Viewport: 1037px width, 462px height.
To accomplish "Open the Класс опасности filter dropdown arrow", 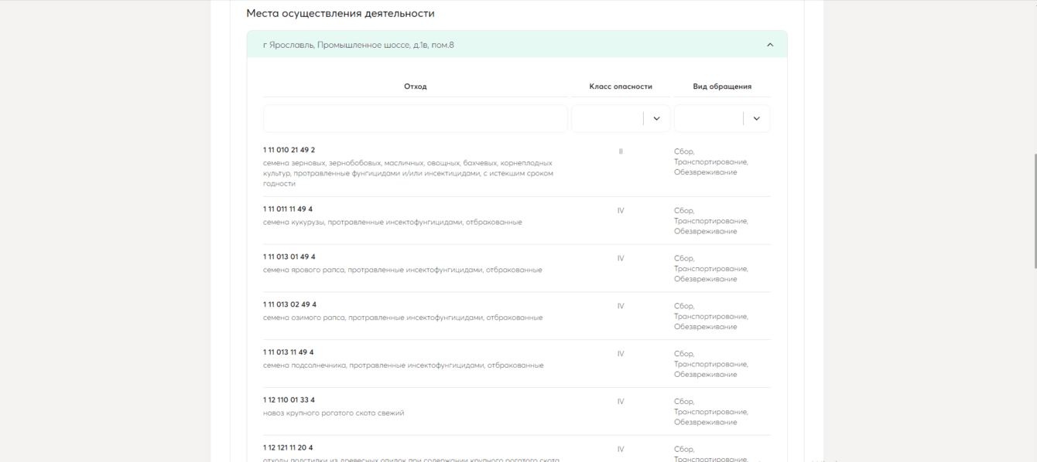I will click(x=656, y=119).
